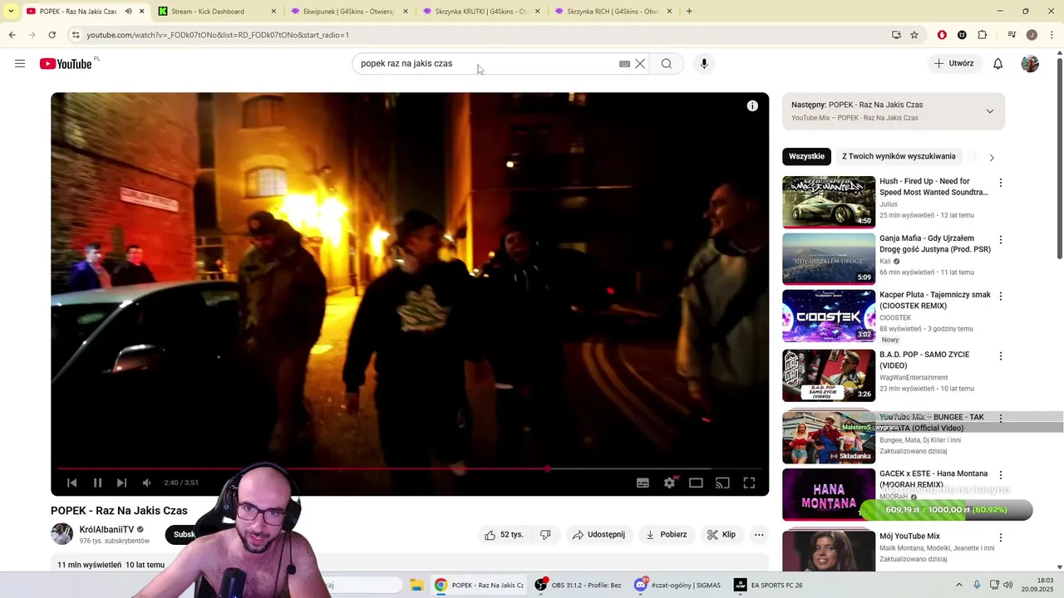The width and height of the screenshot is (1064, 598).
Task: Create a clip with Klip button
Action: pyautogui.click(x=722, y=535)
